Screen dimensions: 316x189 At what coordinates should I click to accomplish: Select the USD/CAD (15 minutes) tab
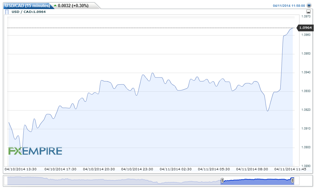[28, 5]
